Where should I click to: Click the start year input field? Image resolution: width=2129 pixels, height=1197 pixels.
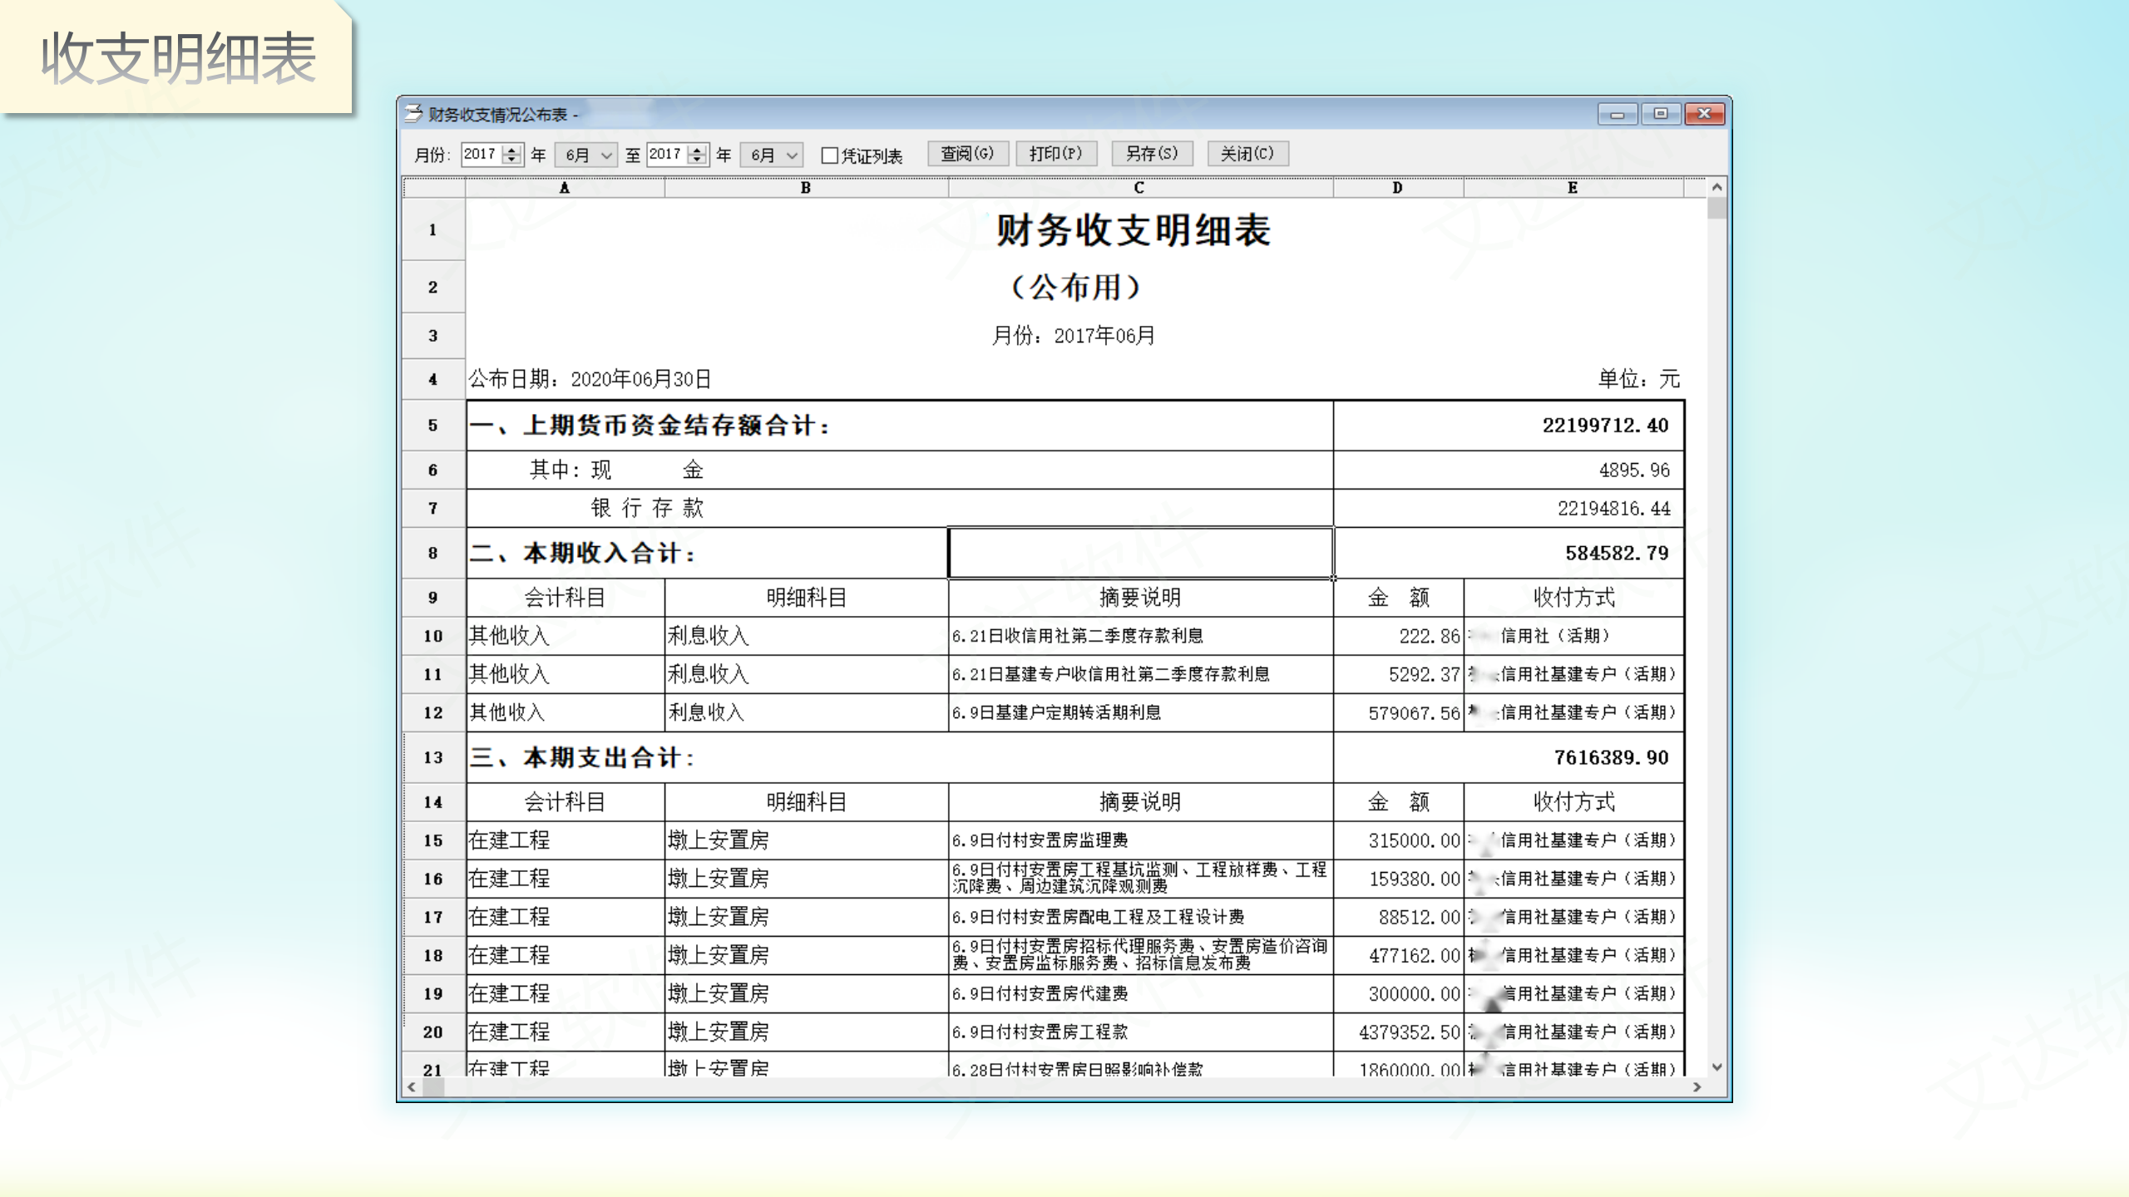[x=482, y=155]
